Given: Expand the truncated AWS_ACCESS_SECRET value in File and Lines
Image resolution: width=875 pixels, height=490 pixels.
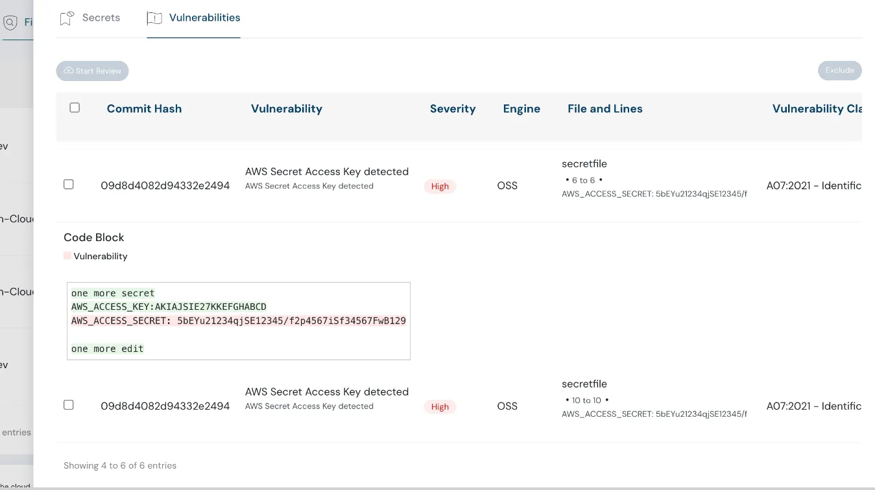Looking at the screenshot, I should [x=654, y=193].
